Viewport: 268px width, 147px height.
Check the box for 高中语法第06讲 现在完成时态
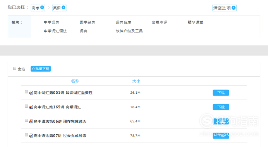(26, 120)
